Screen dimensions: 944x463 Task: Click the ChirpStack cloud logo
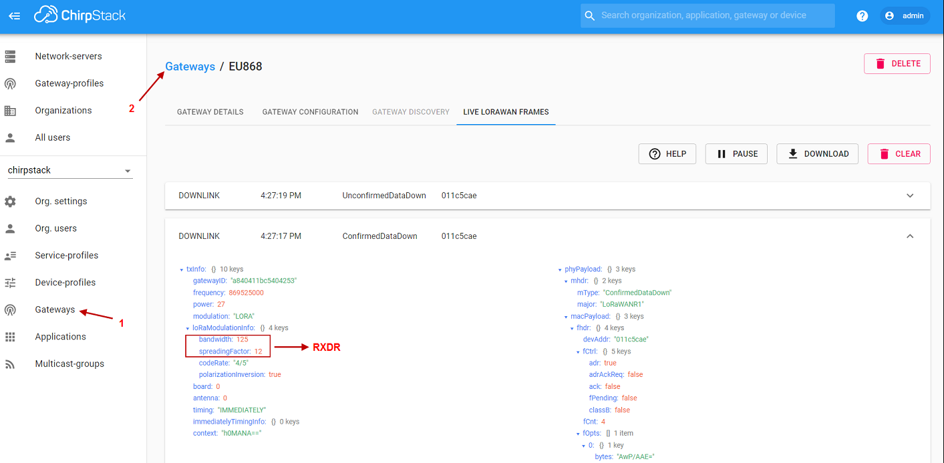pos(80,15)
